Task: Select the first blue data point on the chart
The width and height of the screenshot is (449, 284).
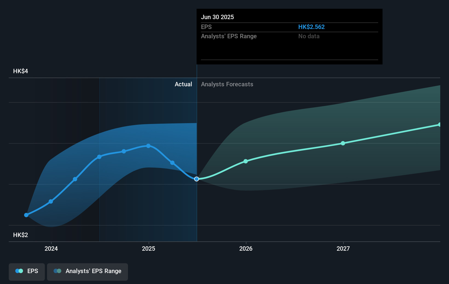Action: 26,215
